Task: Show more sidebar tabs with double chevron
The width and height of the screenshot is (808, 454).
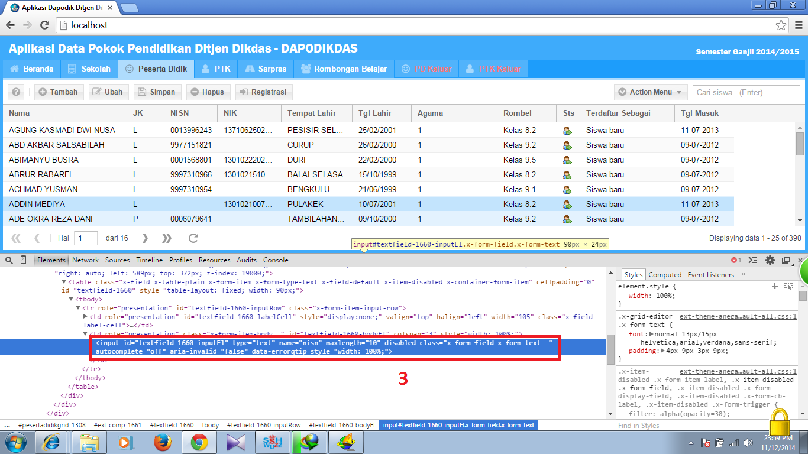Action: coord(744,274)
